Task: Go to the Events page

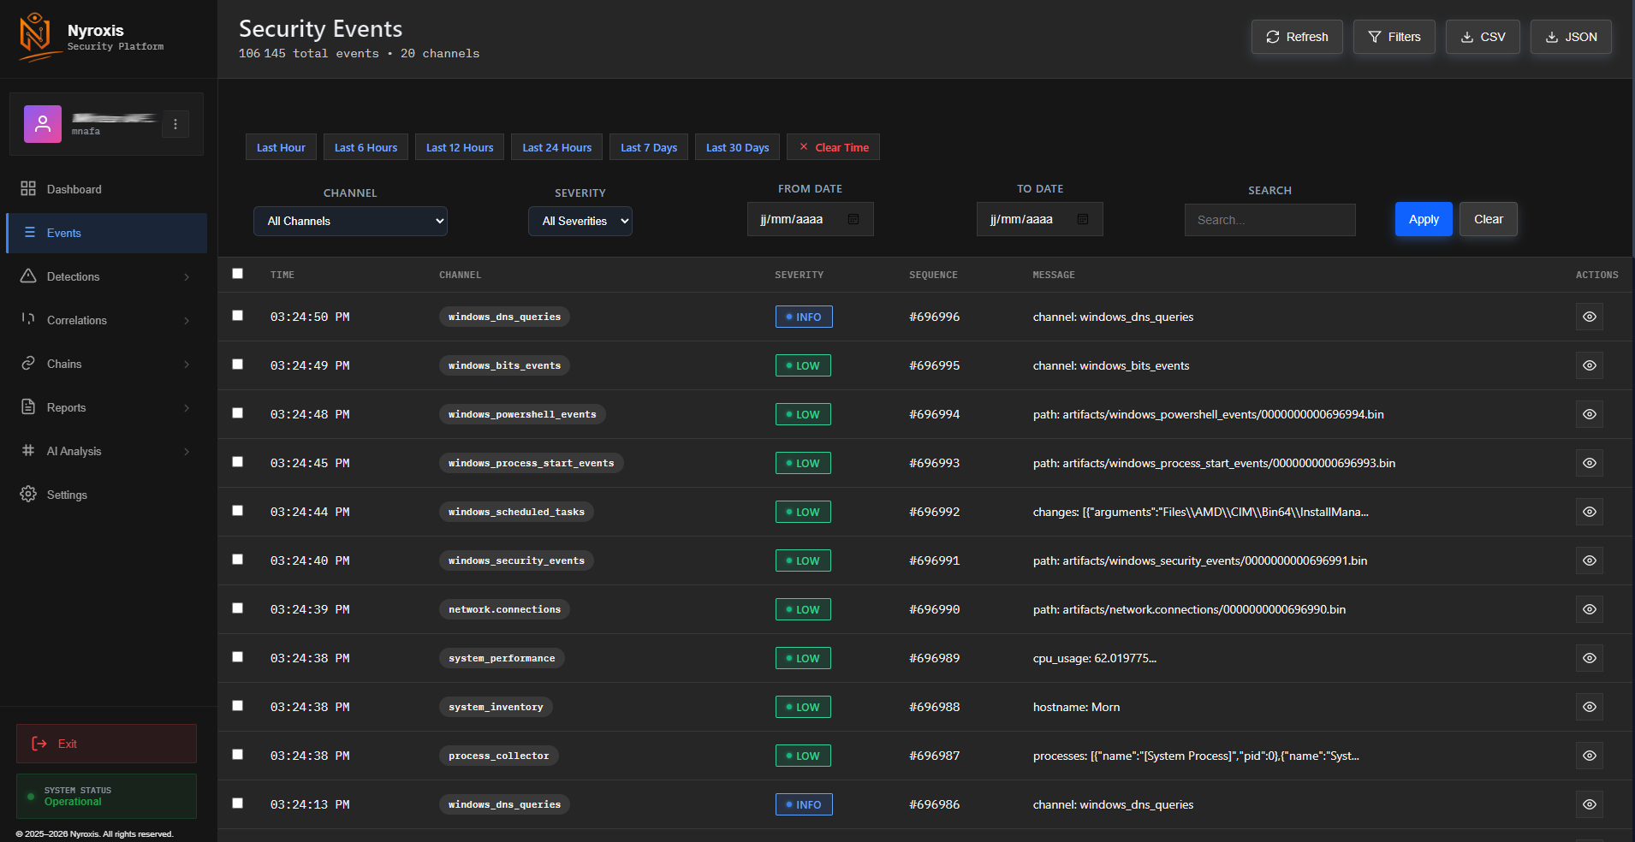Action: (106, 233)
